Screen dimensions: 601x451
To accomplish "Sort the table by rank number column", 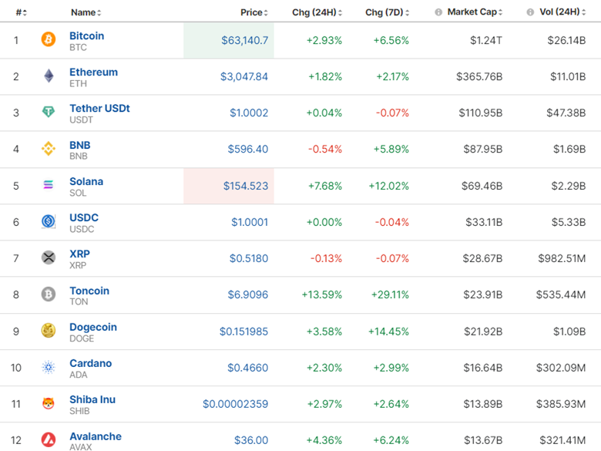I will [x=21, y=12].
